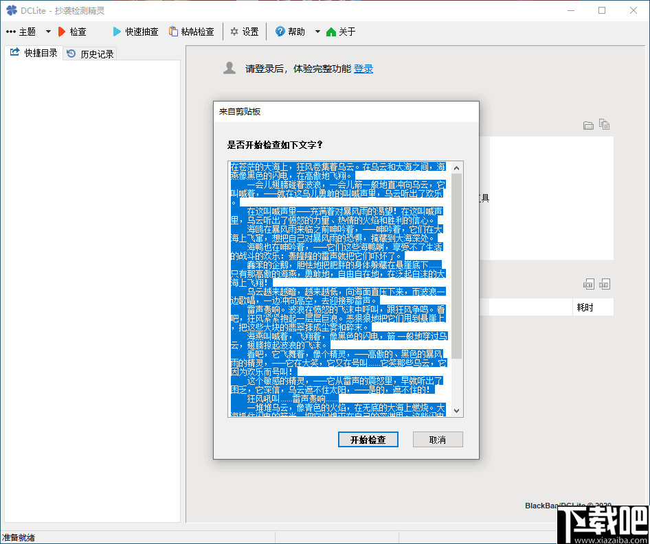
Task: Click the 登录 login link
Action: pos(363,69)
